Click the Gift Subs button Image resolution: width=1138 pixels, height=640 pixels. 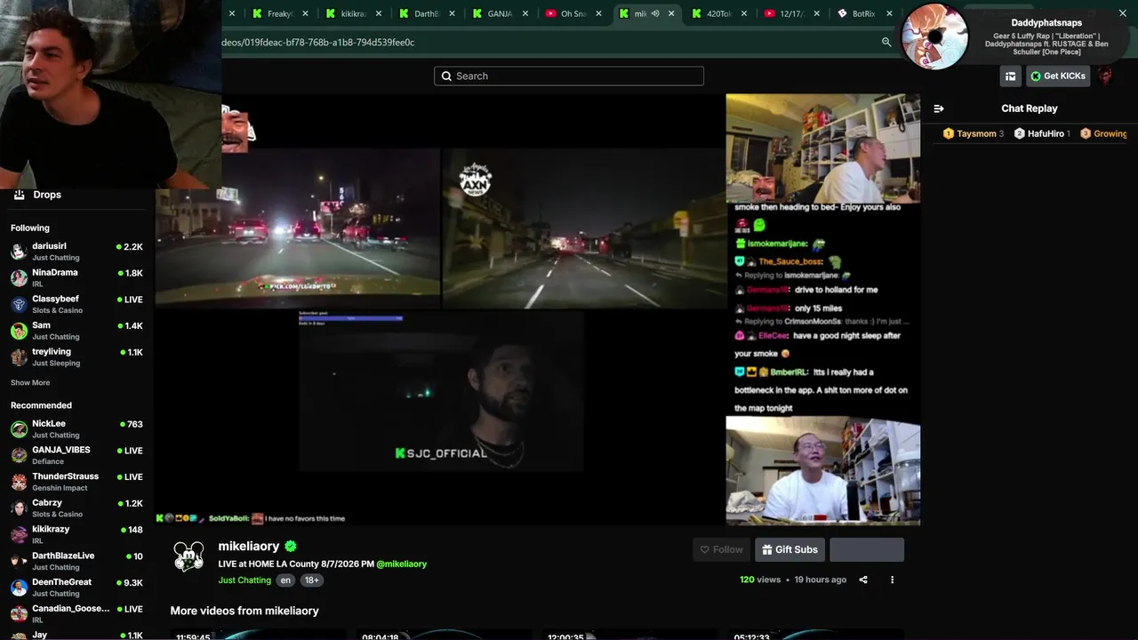point(789,549)
